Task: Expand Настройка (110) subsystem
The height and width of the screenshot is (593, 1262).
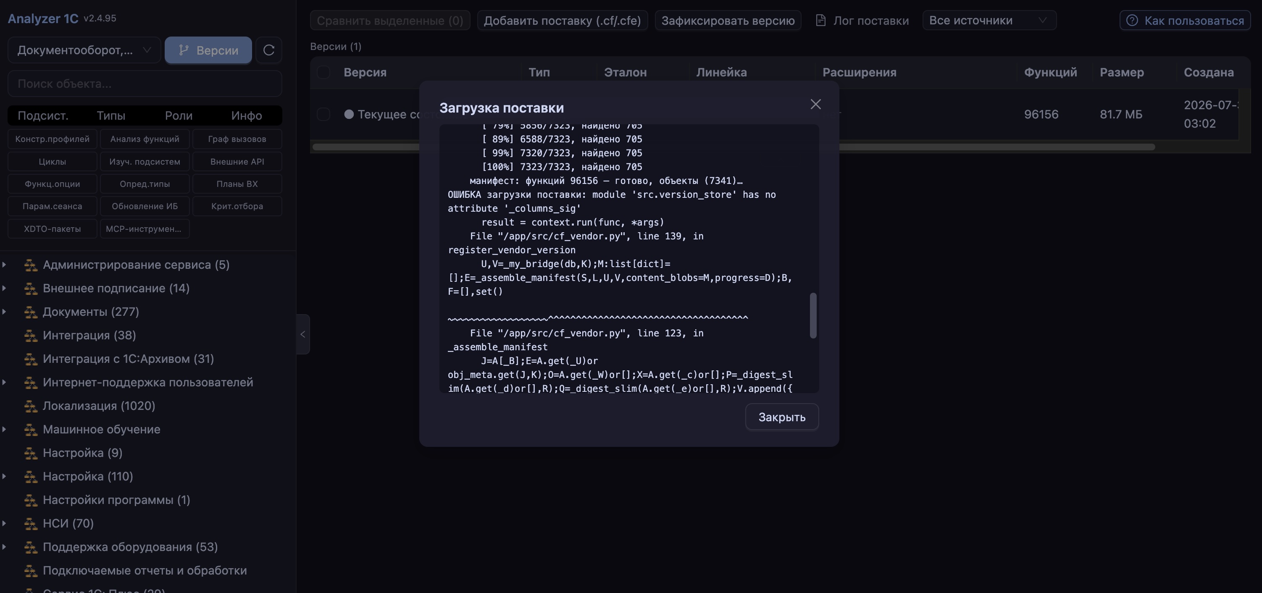Action: (4, 476)
